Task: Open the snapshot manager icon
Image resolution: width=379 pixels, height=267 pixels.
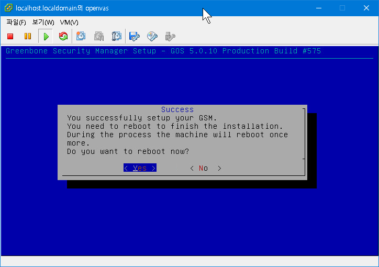Action: click(117, 36)
